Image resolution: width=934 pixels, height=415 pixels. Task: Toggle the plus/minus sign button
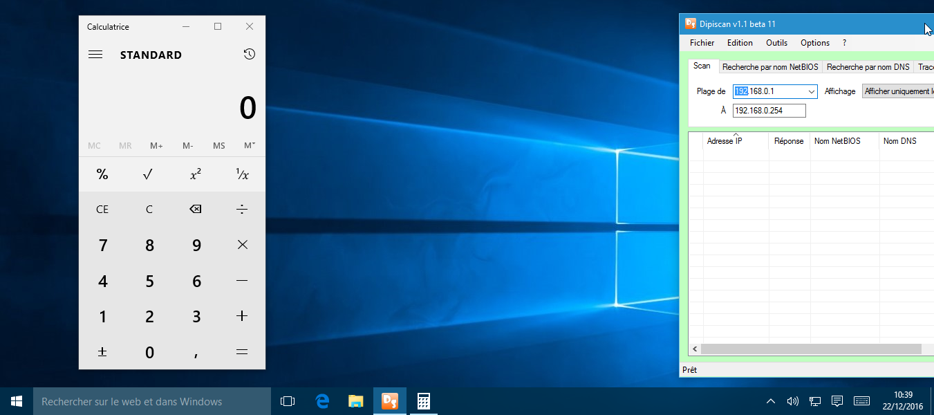pyautogui.click(x=102, y=352)
